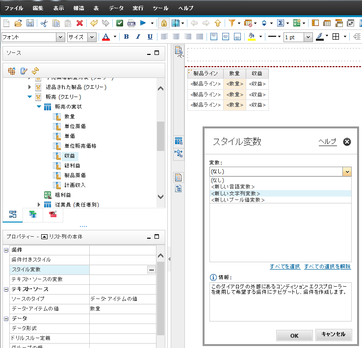Open the 変数 combo box arrow
Screen dimensions: 362x348
[347, 172]
